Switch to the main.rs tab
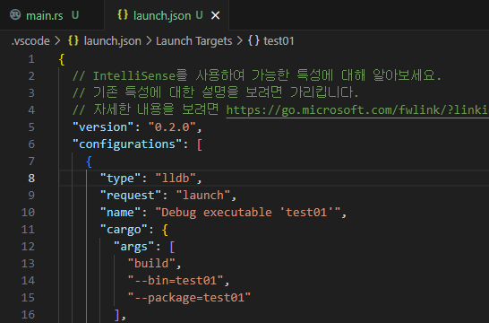Screen dimensions: 489x323 pyautogui.click(x=52, y=15)
